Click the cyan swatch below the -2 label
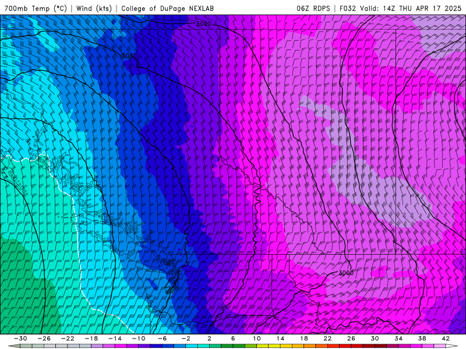This screenshot has width=466, height=349. coord(192,346)
